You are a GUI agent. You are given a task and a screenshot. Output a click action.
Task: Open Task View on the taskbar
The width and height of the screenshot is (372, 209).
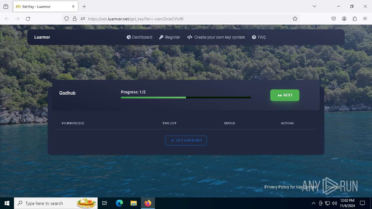(105, 203)
